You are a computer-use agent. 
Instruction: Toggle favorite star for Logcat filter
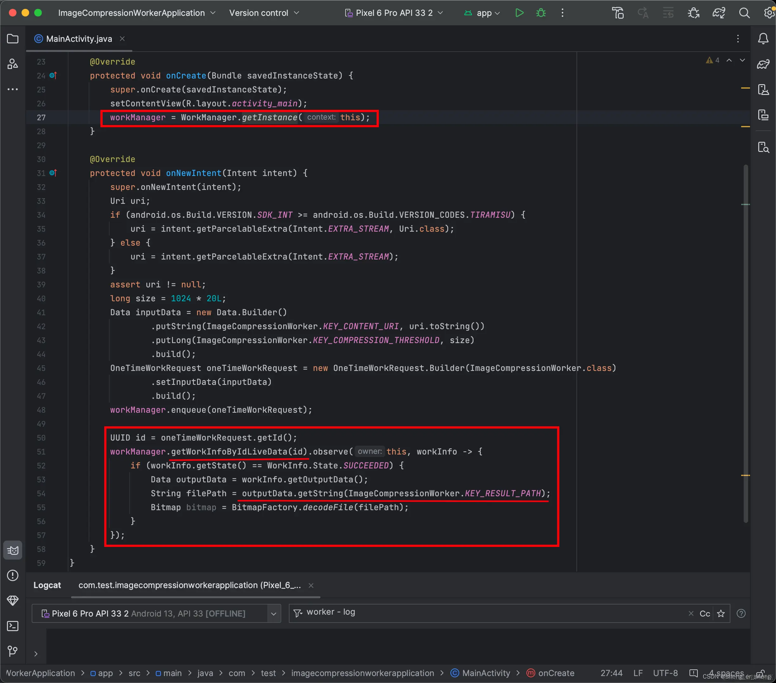click(x=721, y=614)
